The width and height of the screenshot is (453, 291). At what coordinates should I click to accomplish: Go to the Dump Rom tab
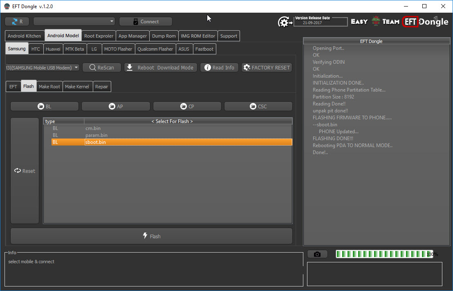164,36
